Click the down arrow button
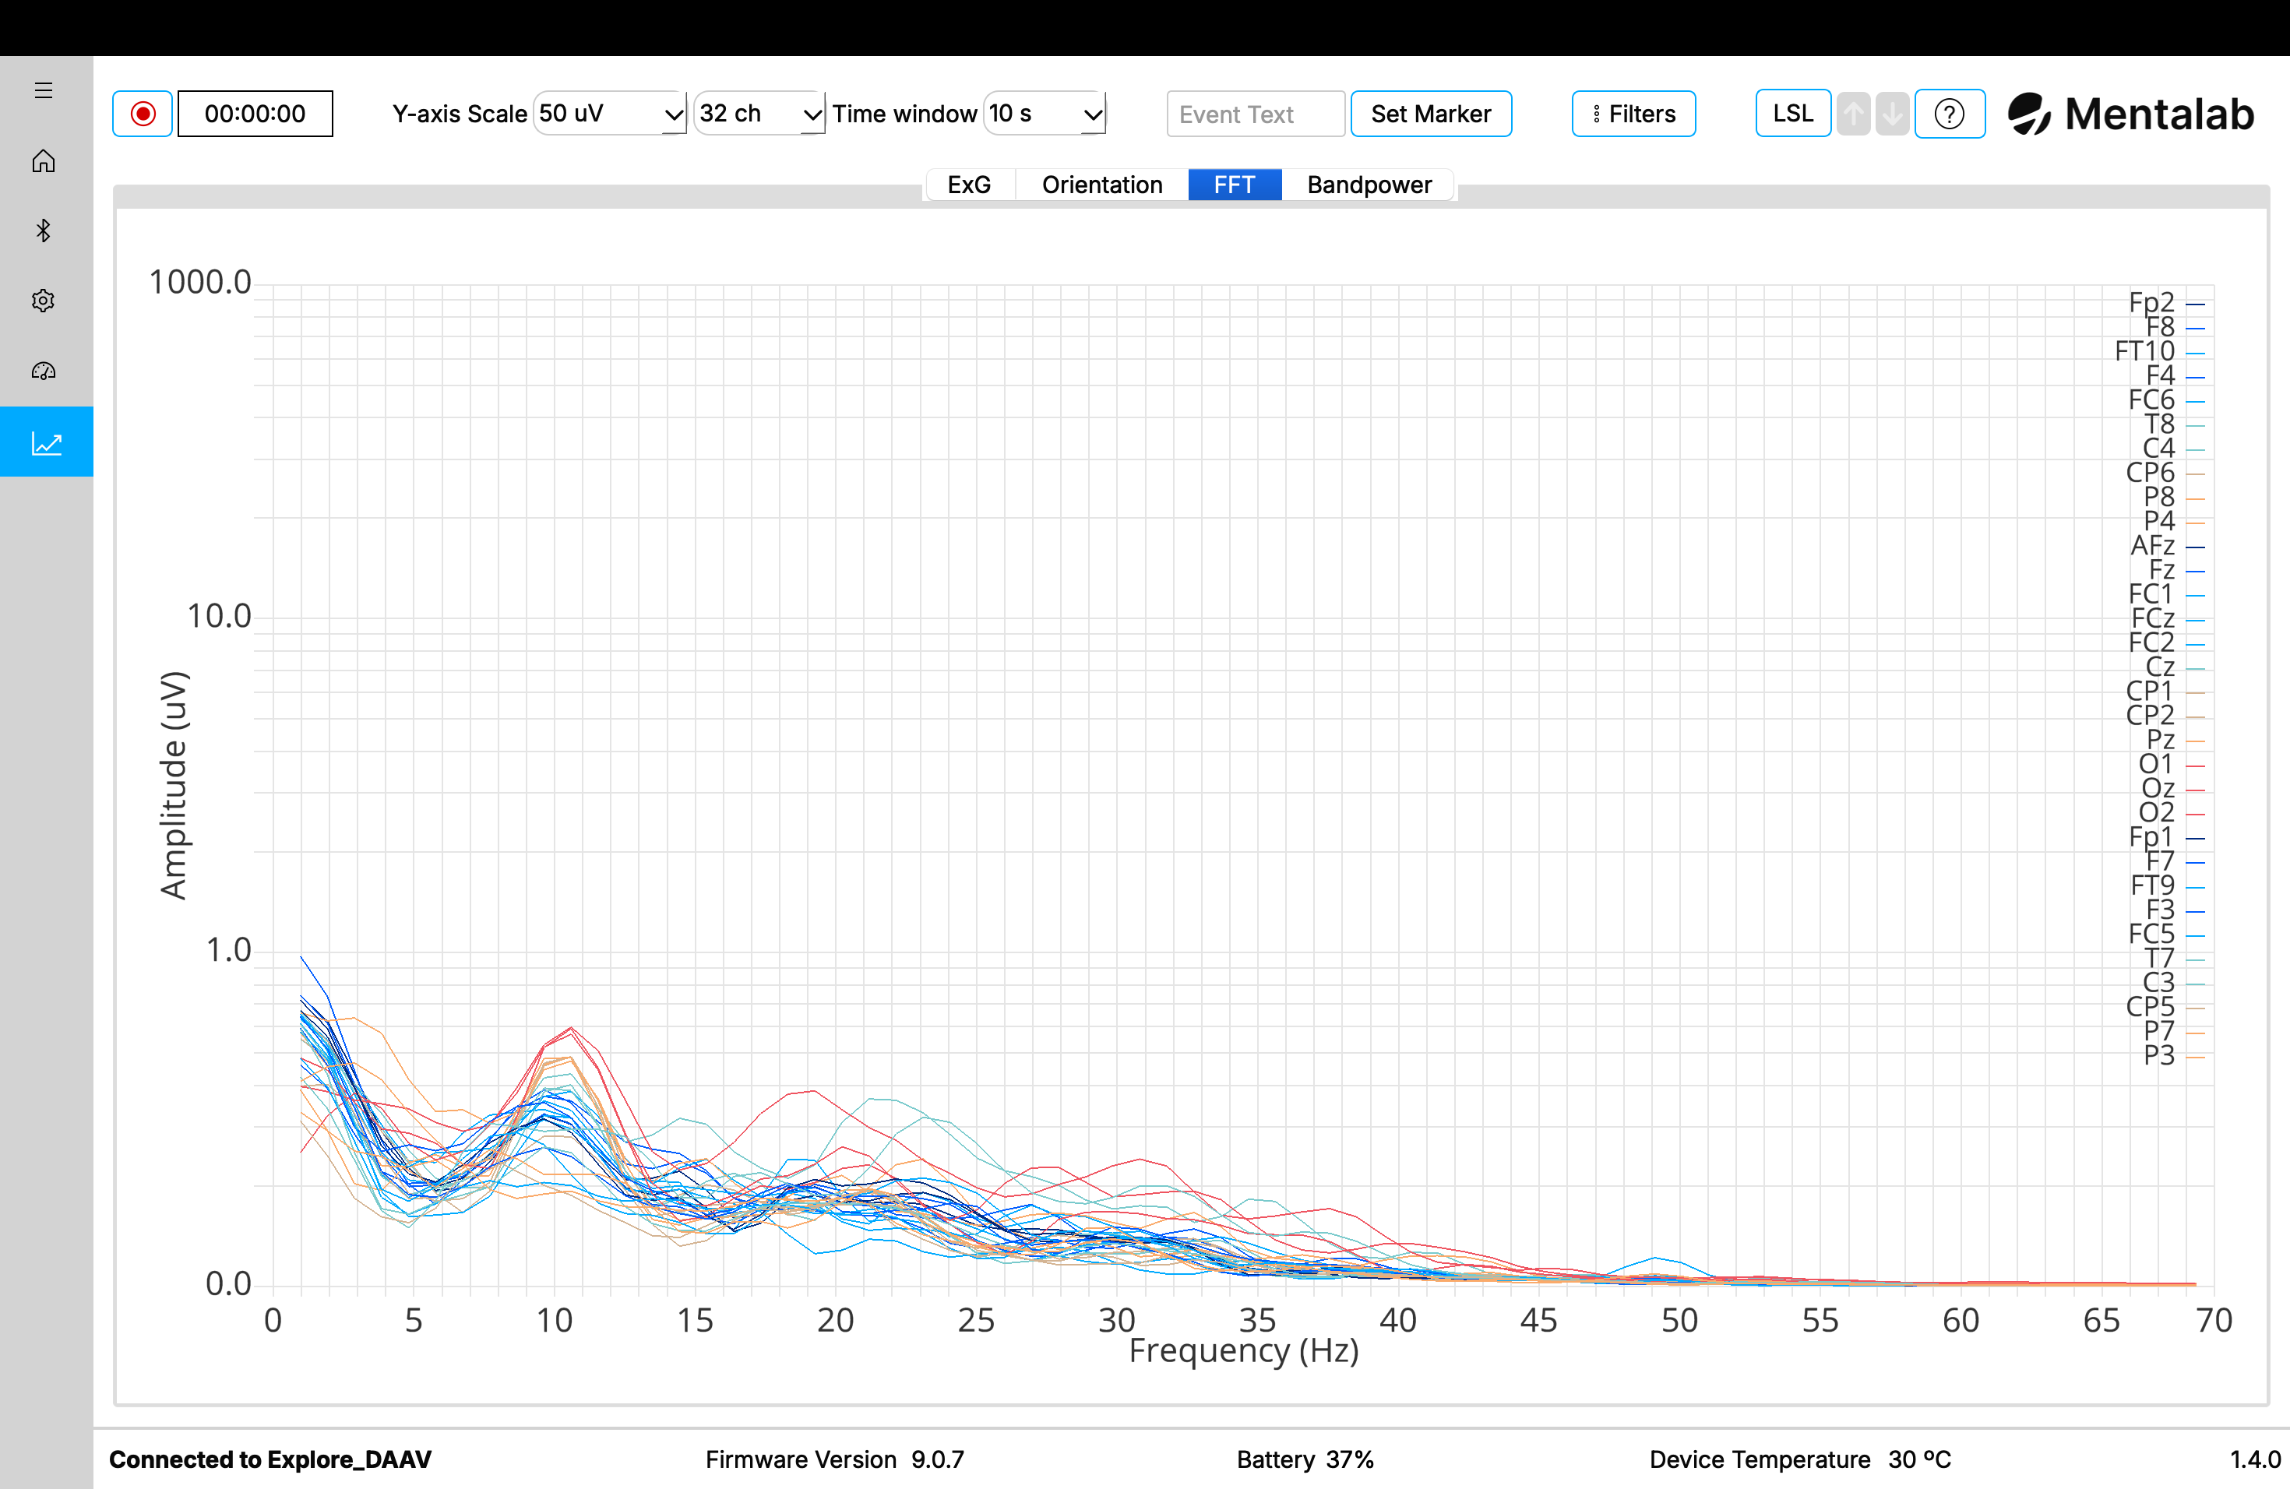The image size is (2290, 1489). (x=1892, y=114)
